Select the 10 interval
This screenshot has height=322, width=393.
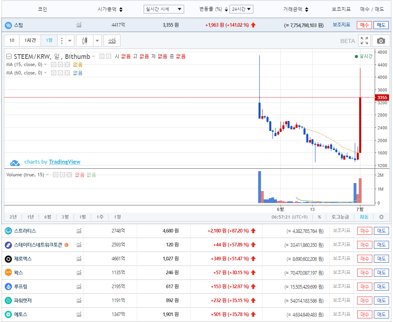click(x=12, y=40)
